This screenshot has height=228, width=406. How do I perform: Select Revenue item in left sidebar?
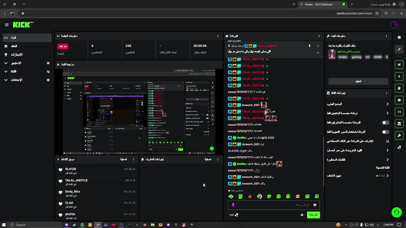coord(27,46)
